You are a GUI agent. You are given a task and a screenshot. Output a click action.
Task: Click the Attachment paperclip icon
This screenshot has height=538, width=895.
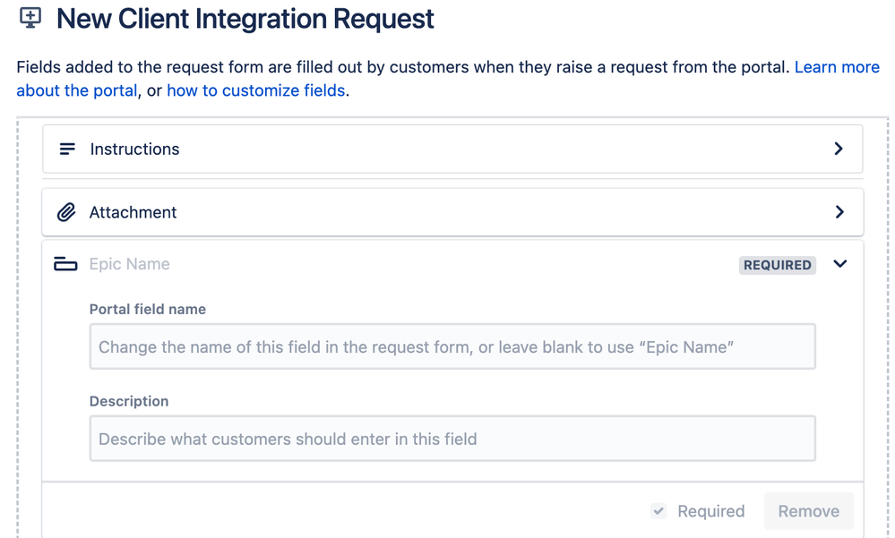click(66, 212)
